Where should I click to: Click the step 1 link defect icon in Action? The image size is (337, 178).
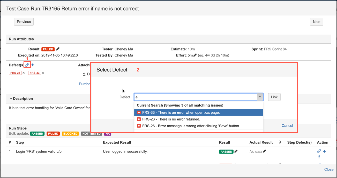[319, 151]
